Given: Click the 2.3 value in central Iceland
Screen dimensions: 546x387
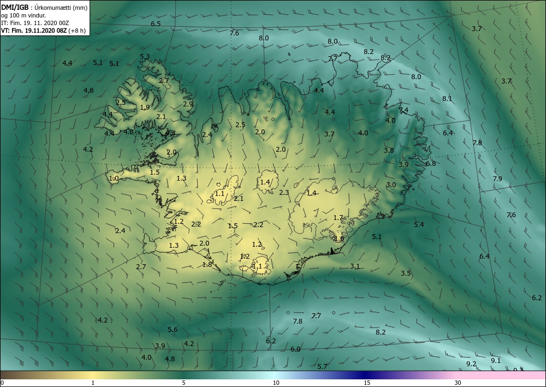Looking at the screenshot, I should (284, 192).
